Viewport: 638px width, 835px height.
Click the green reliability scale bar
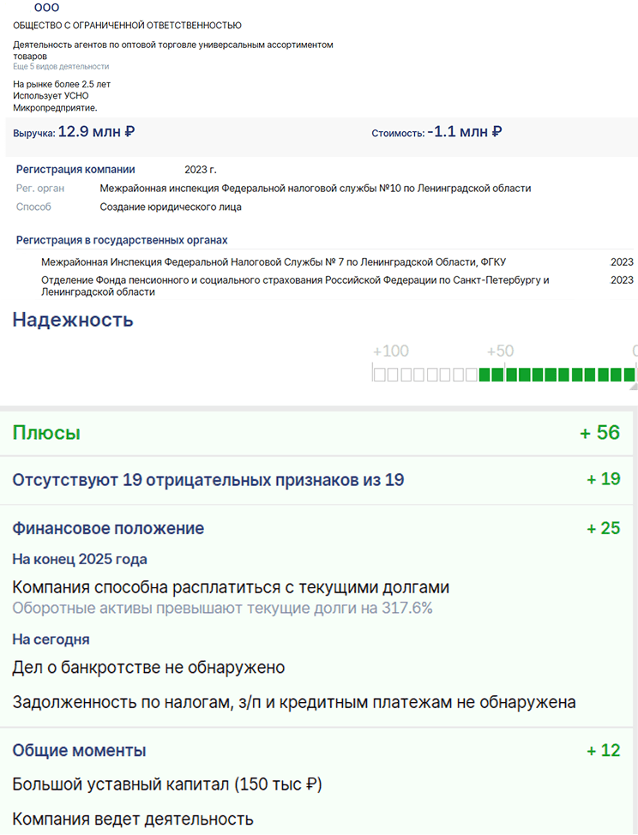[x=557, y=375]
